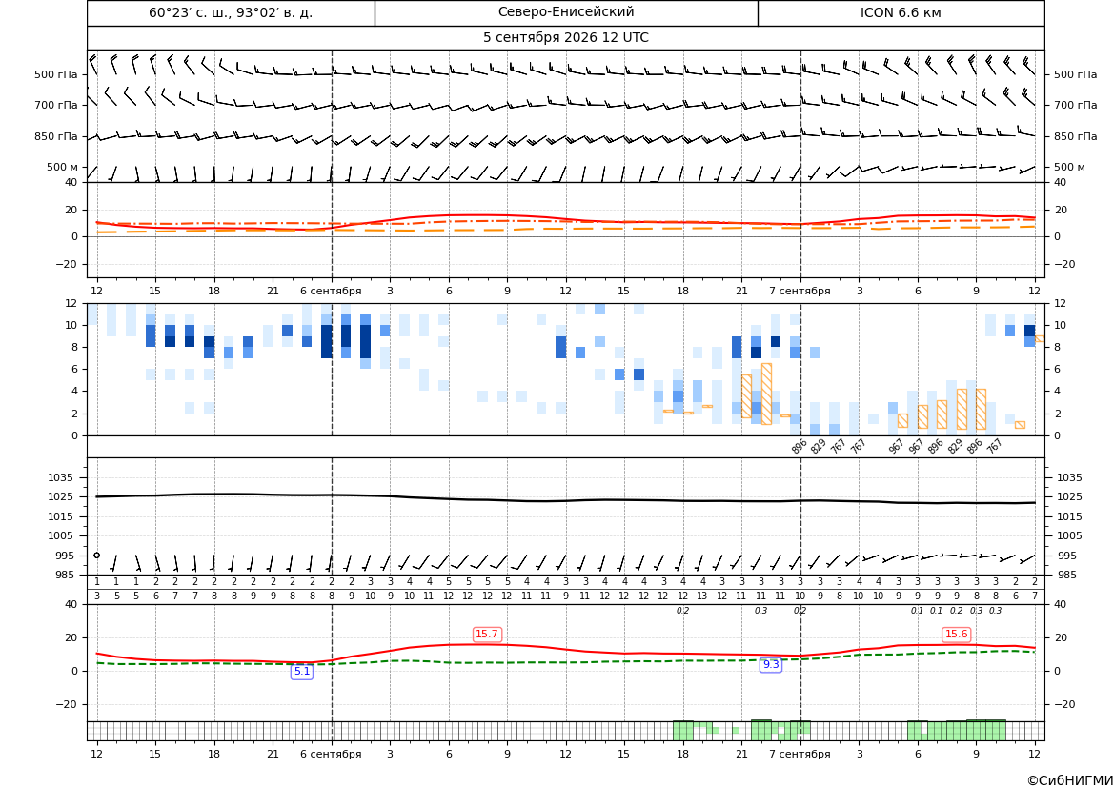Click the red 15.7 maximum temperature label
The image size is (1114, 788).
click(x=487, y=634)
